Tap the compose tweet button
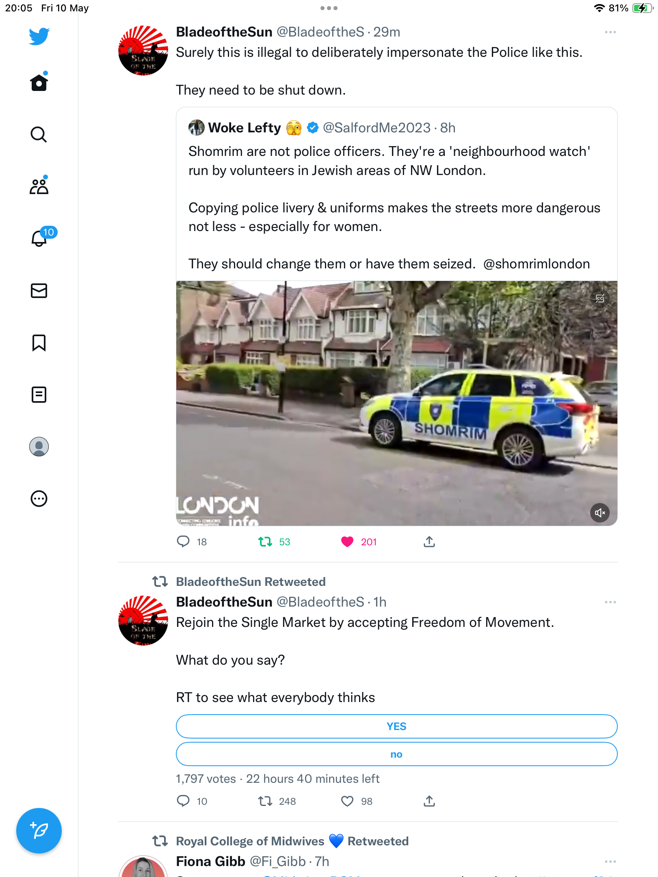 pos(39,831)
